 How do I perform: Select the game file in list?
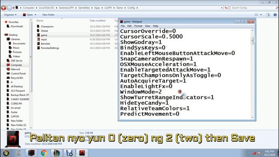[44, 35]
